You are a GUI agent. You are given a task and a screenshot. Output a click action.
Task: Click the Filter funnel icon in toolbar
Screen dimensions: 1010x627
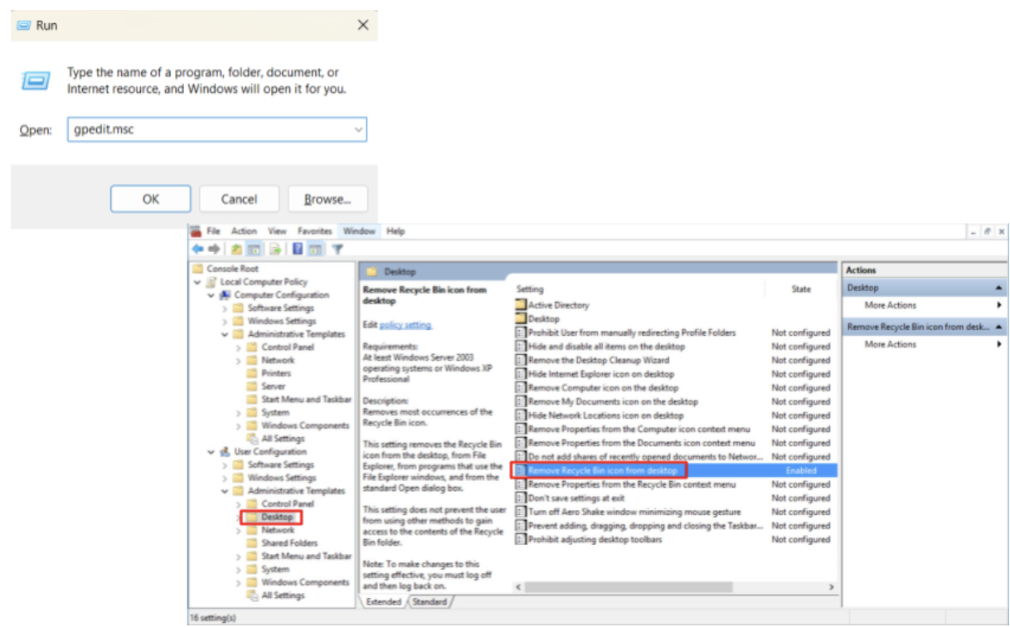coord(337,249)
